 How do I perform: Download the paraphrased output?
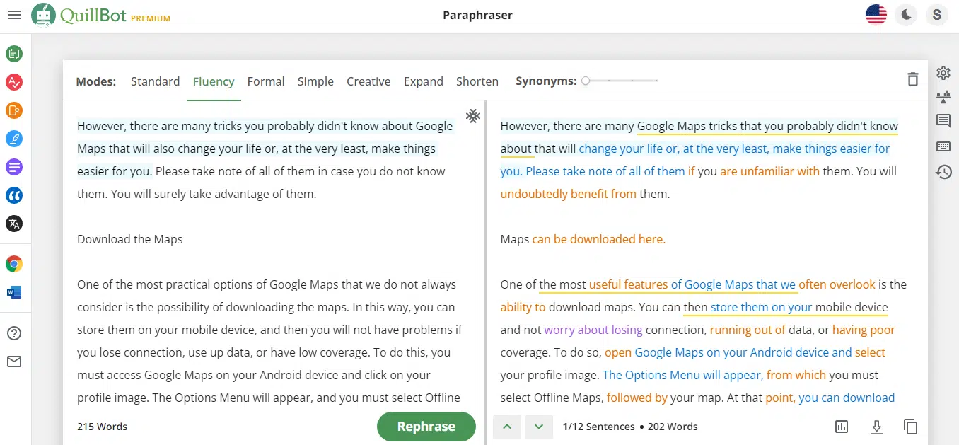tap(876, 426)
